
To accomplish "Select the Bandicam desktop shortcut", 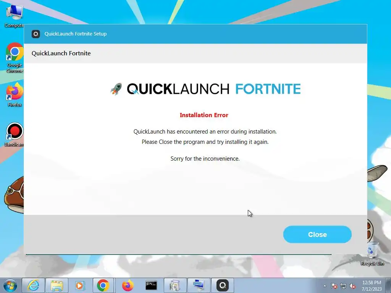I will pyautogui.click(x=15, y=135).
